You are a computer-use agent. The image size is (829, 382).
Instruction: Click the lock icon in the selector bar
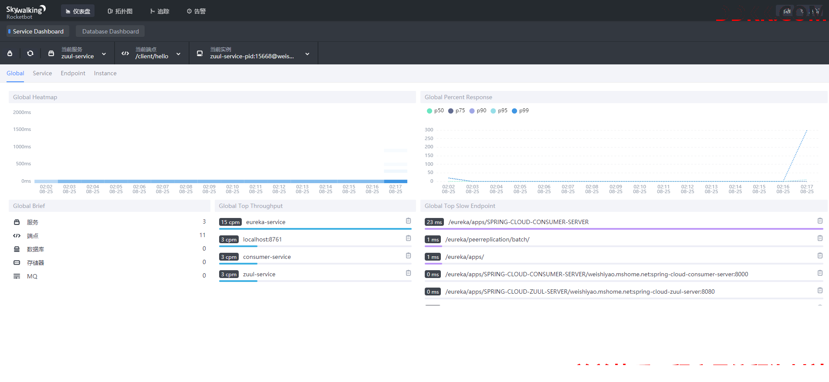[x=10, y=53]
